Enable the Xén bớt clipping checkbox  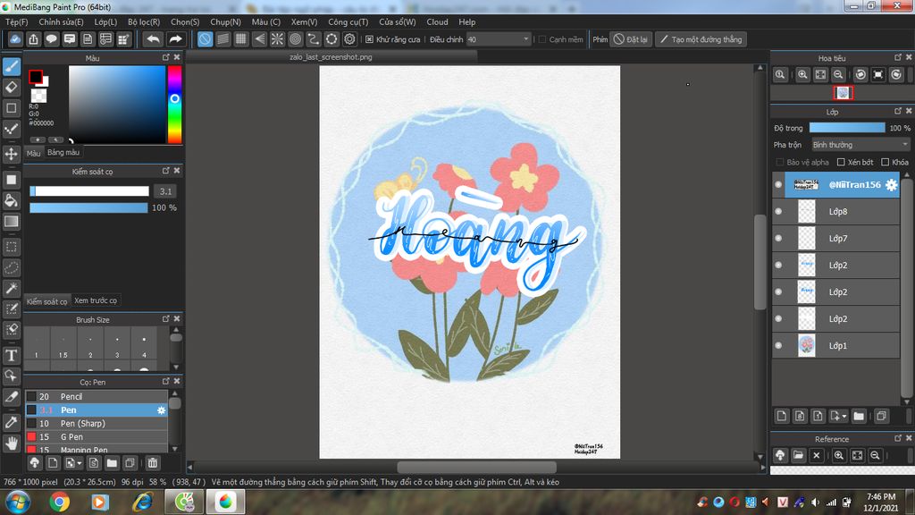pos(841,162)
